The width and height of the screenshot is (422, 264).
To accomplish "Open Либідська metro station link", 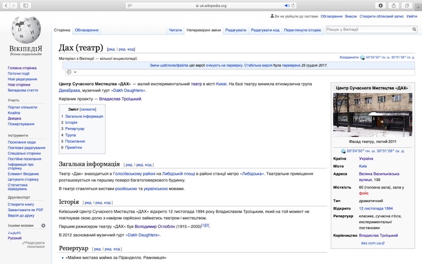I will point(252,174).
